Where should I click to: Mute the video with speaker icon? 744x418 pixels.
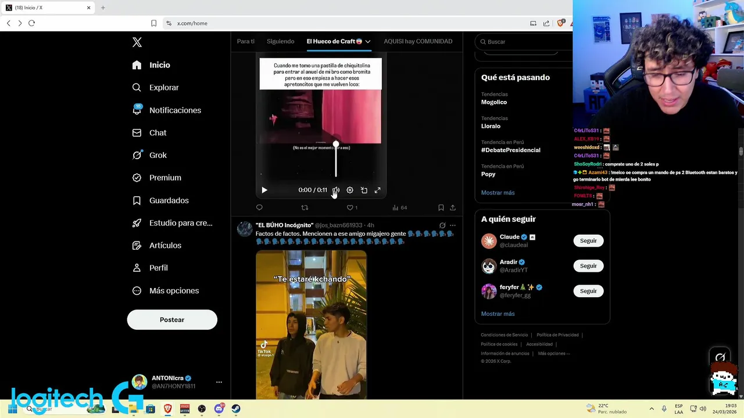[x=336, y=190]
